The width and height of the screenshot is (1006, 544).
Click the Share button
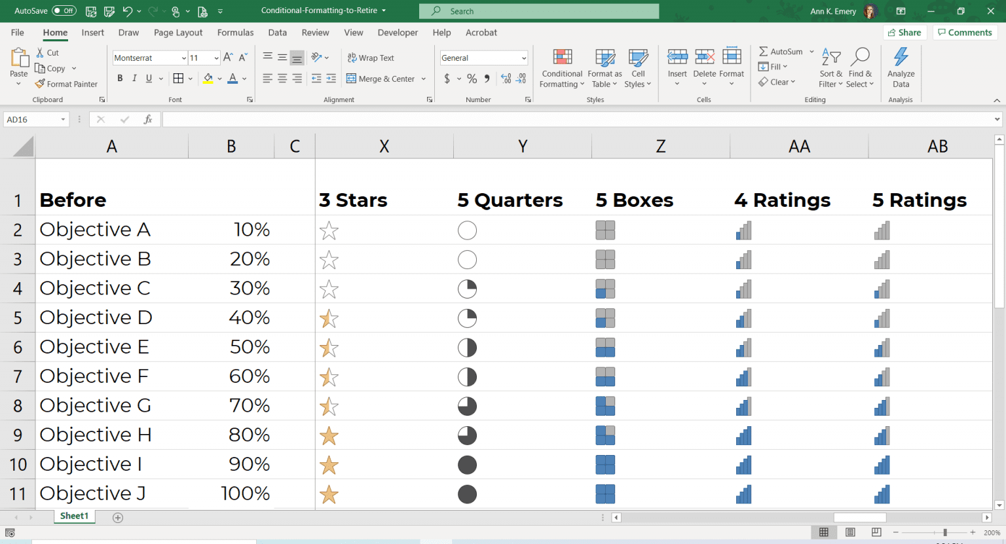905,32
